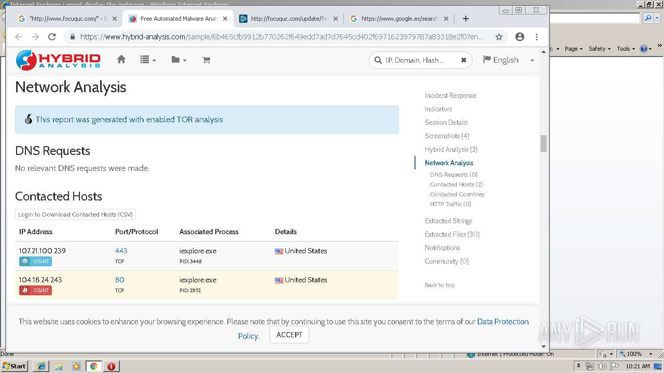Jump to Notifications section
The width and height of the screenshot is (664, 373).
(442, 248)
